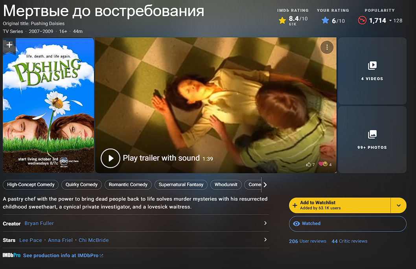Click your 6/10 rating value
The height and width of the screenshot is (269, 416).
338,21
